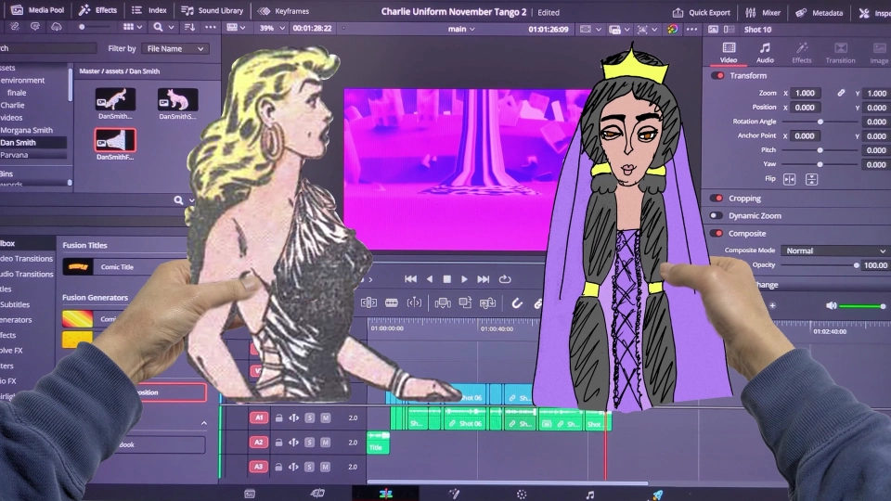Viewport: 891px width, 501px height.
Task: Click the play forward button
Action: click(x=464, y=279)
